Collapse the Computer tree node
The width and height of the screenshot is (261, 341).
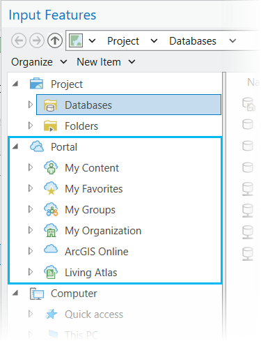(x=15, y=293)
